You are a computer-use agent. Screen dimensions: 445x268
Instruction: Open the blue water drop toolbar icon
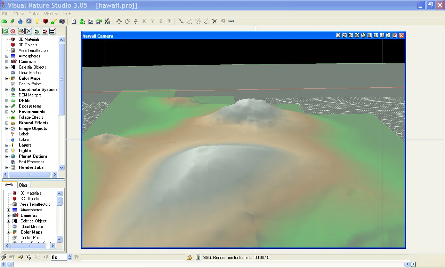21,22
